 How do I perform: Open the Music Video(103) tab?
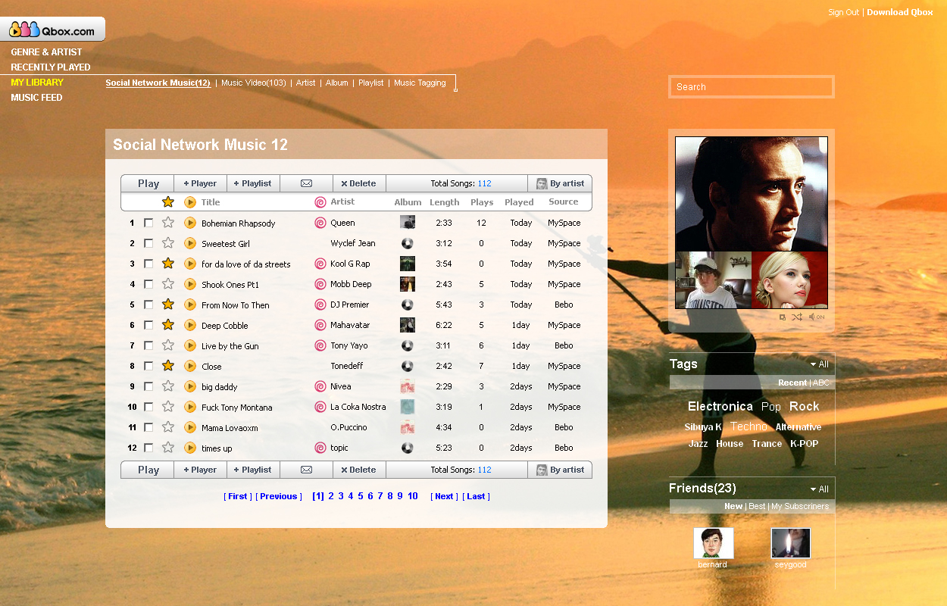(x=254, y=83)
